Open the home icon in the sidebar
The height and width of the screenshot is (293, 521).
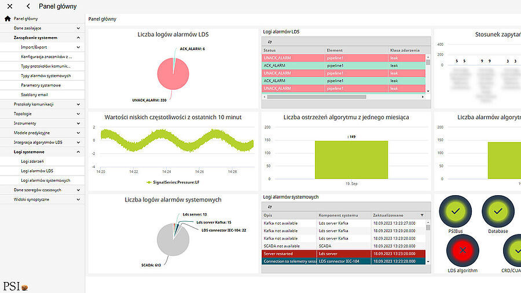[8, 19]
